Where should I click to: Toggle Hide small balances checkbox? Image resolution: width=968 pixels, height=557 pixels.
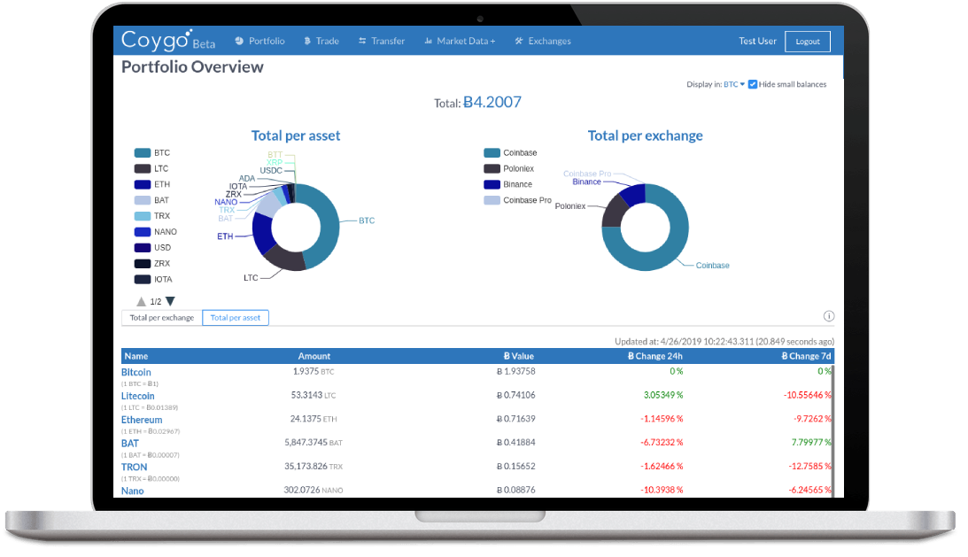click(x=753, y=84)
